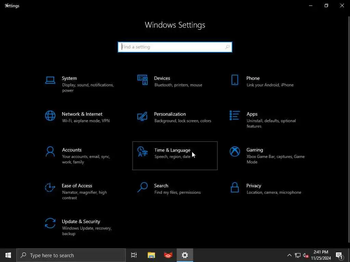
Task: Open the Update & Security refresh icon
Action: coord(50,223)
